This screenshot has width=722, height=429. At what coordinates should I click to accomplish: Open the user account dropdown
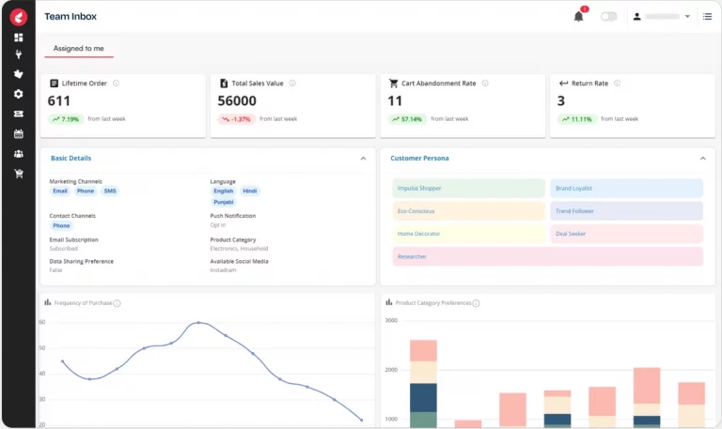click(662, 17)
